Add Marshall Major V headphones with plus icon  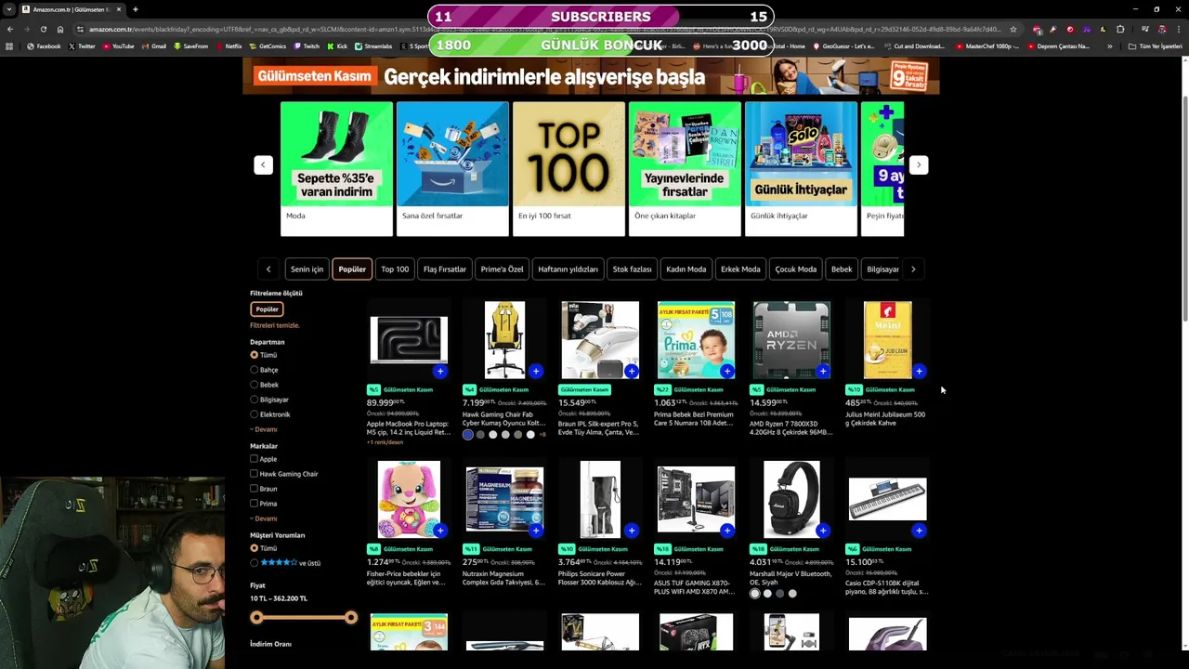pos(823,531)
